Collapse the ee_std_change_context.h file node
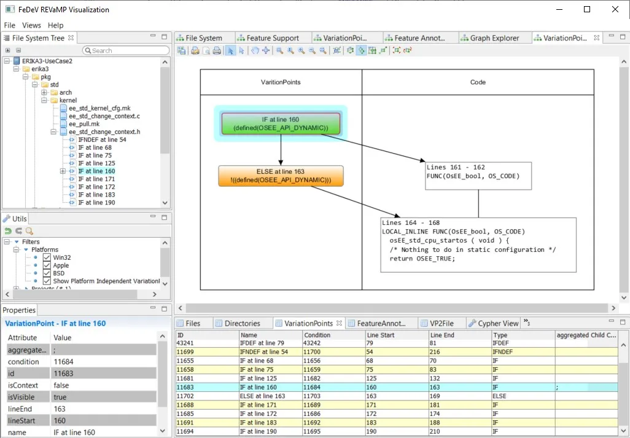The width and height of the screenshot is (630, 438). point(53,132)
